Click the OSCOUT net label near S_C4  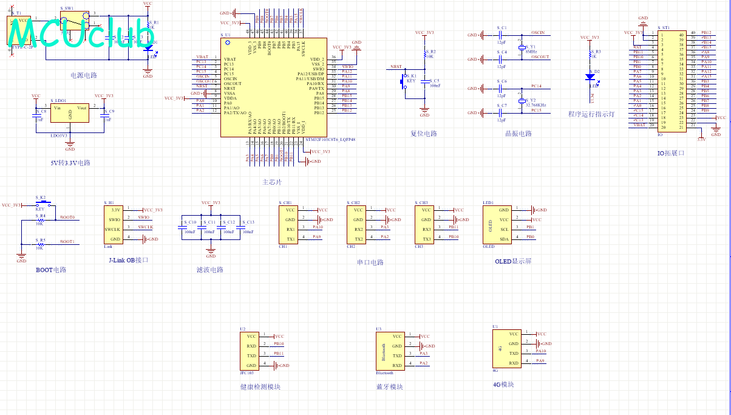coord(540,57)
